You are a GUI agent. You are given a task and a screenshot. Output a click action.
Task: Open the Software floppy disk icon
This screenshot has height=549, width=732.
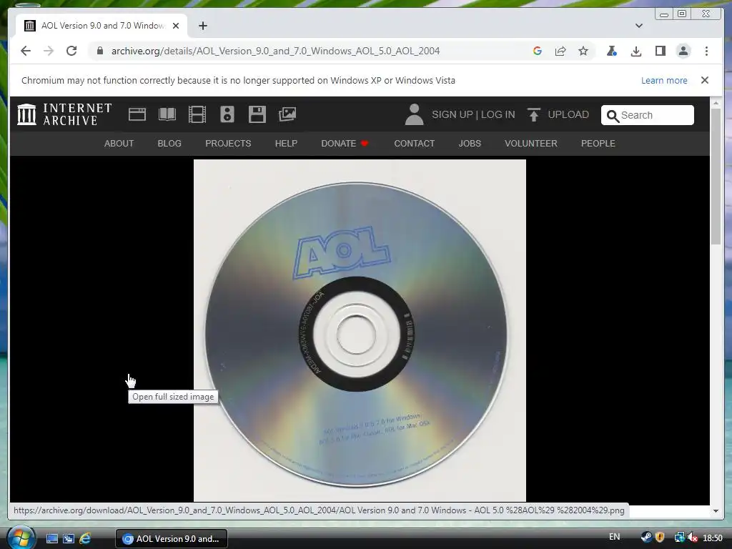pyautogui.click(x=257, y=114)
